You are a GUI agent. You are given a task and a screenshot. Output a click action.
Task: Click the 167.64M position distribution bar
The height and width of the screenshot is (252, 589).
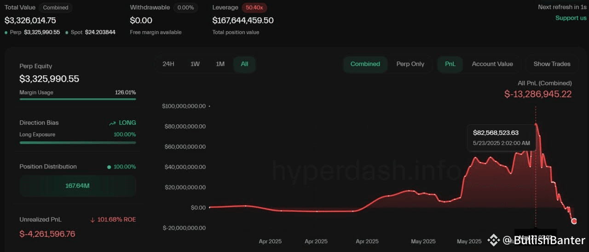(x=78, y=186)
